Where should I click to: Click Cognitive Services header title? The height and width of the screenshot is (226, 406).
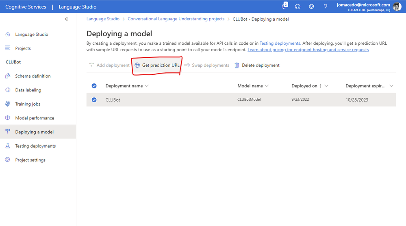[26, 7]
